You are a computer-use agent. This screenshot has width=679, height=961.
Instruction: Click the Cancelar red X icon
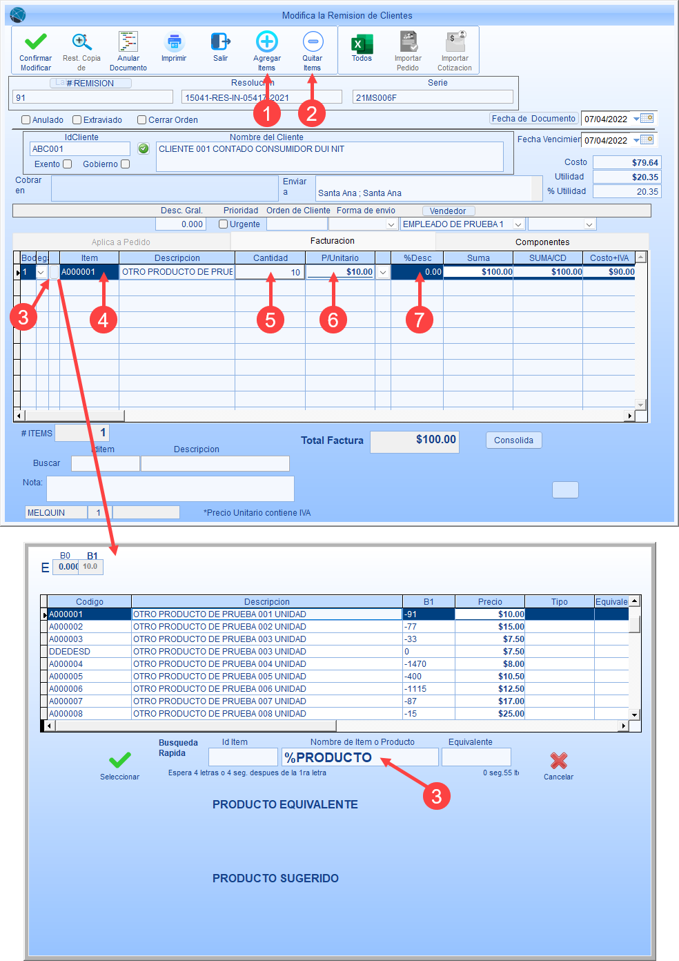(559, 761)
